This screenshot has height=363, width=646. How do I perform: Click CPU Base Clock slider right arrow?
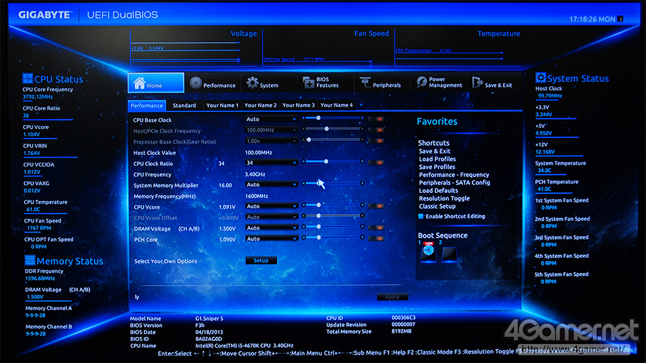coord(363,118)
